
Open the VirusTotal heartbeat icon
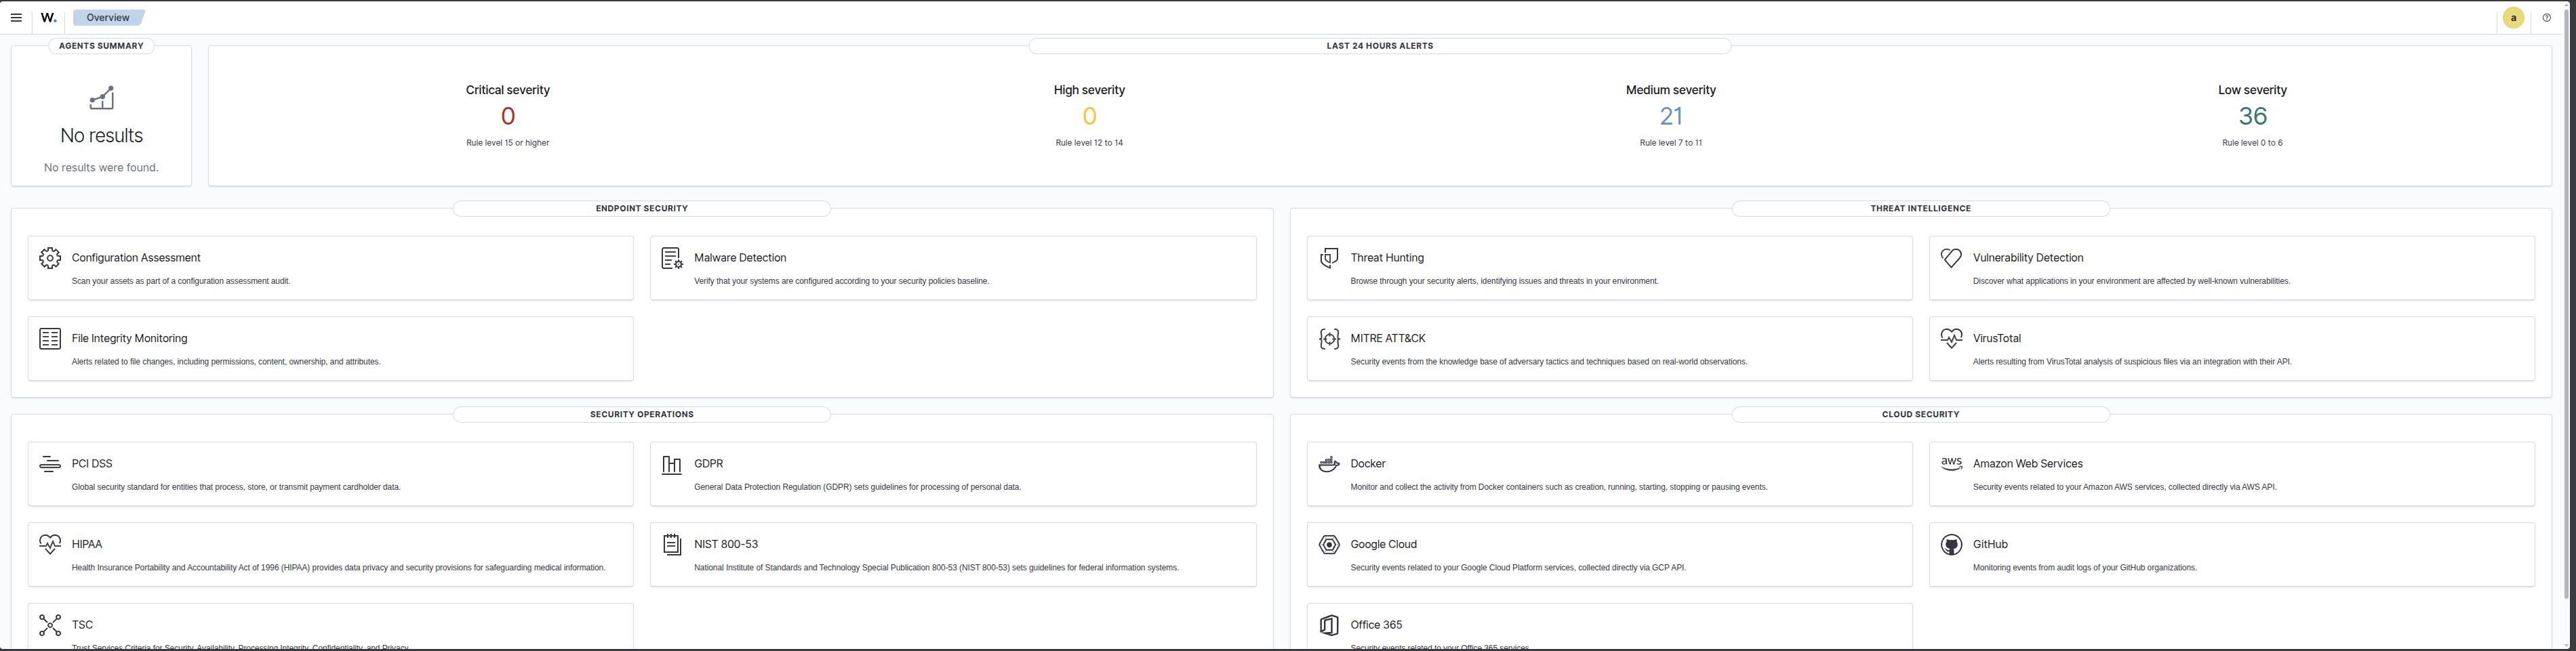tap(1951, 339)
